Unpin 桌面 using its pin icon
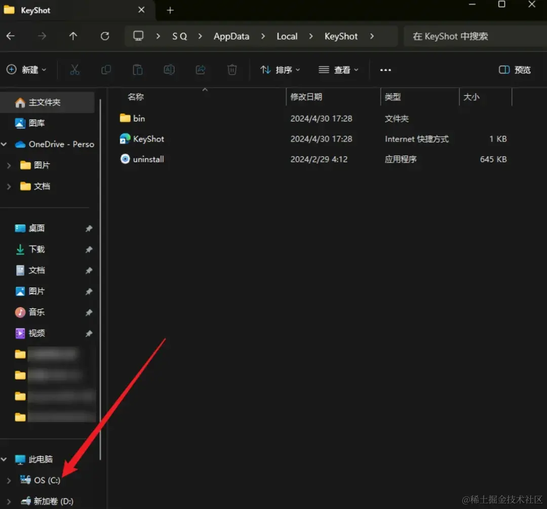547x509 pixels. point(89,228)
